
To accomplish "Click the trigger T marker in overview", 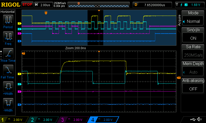I will click(46, 13).
